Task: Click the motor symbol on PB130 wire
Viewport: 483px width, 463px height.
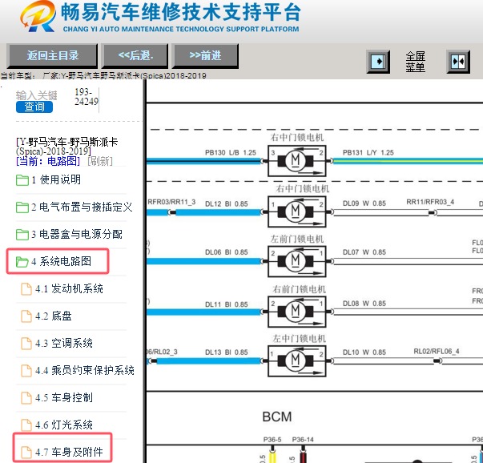Action: coord(297,160)
